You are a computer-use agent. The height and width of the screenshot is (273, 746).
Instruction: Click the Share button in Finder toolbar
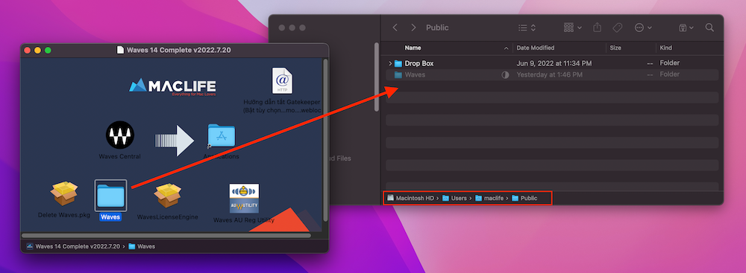click(597, 28)
